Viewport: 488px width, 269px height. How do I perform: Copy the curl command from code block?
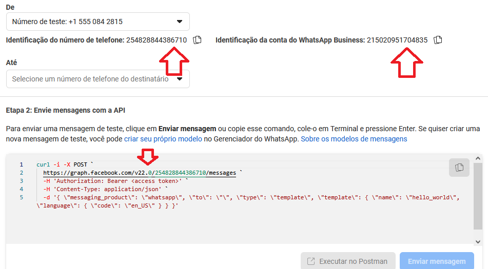tap(459, 167)
